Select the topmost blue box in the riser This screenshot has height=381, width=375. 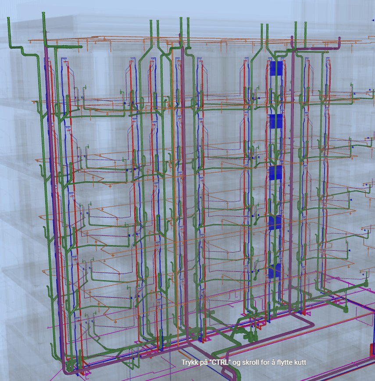[x=276, y=68]
